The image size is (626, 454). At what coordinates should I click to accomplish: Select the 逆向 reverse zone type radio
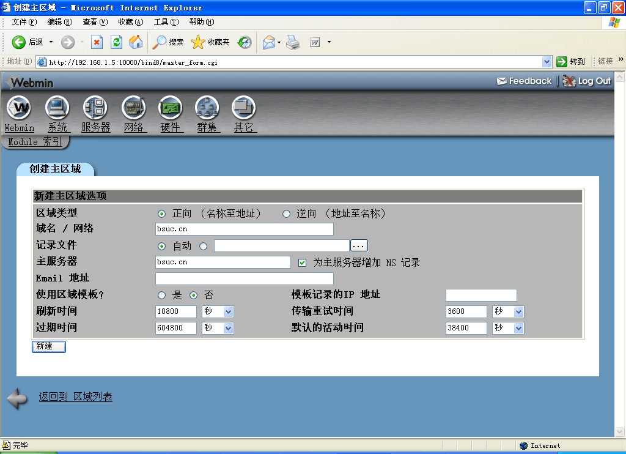click(286, 214)
